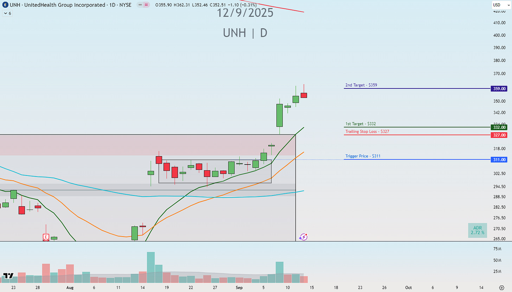Click the grey dash pill icon in header
Viewport: 512px width, 292px height.
[140, 5]
